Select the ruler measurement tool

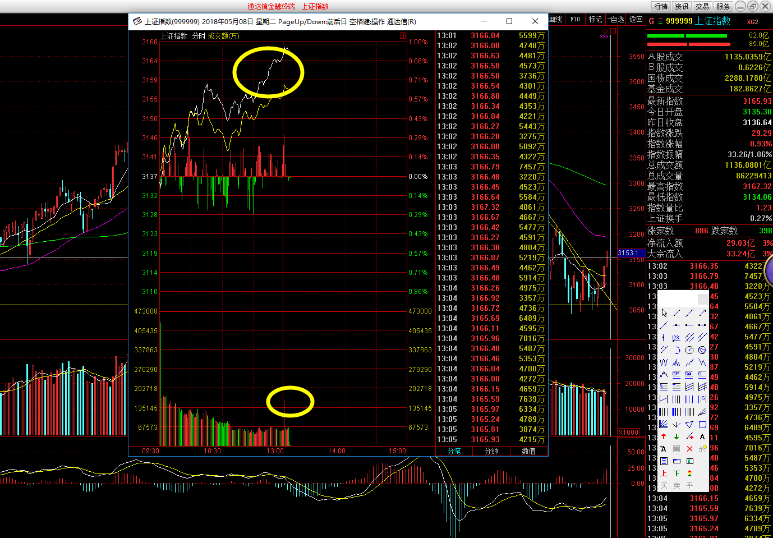point(677,461)
